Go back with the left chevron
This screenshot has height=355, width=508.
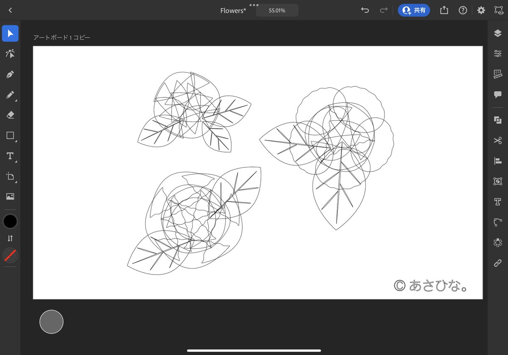tap(10, 11)
